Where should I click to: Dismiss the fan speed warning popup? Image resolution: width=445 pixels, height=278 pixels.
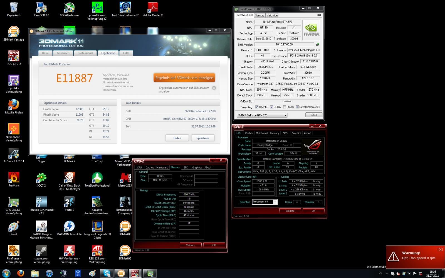440,249
